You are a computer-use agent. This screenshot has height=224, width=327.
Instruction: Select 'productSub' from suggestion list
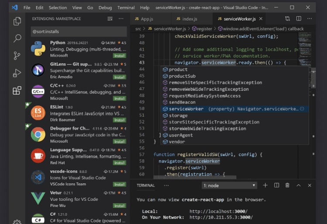click(235, 76)
